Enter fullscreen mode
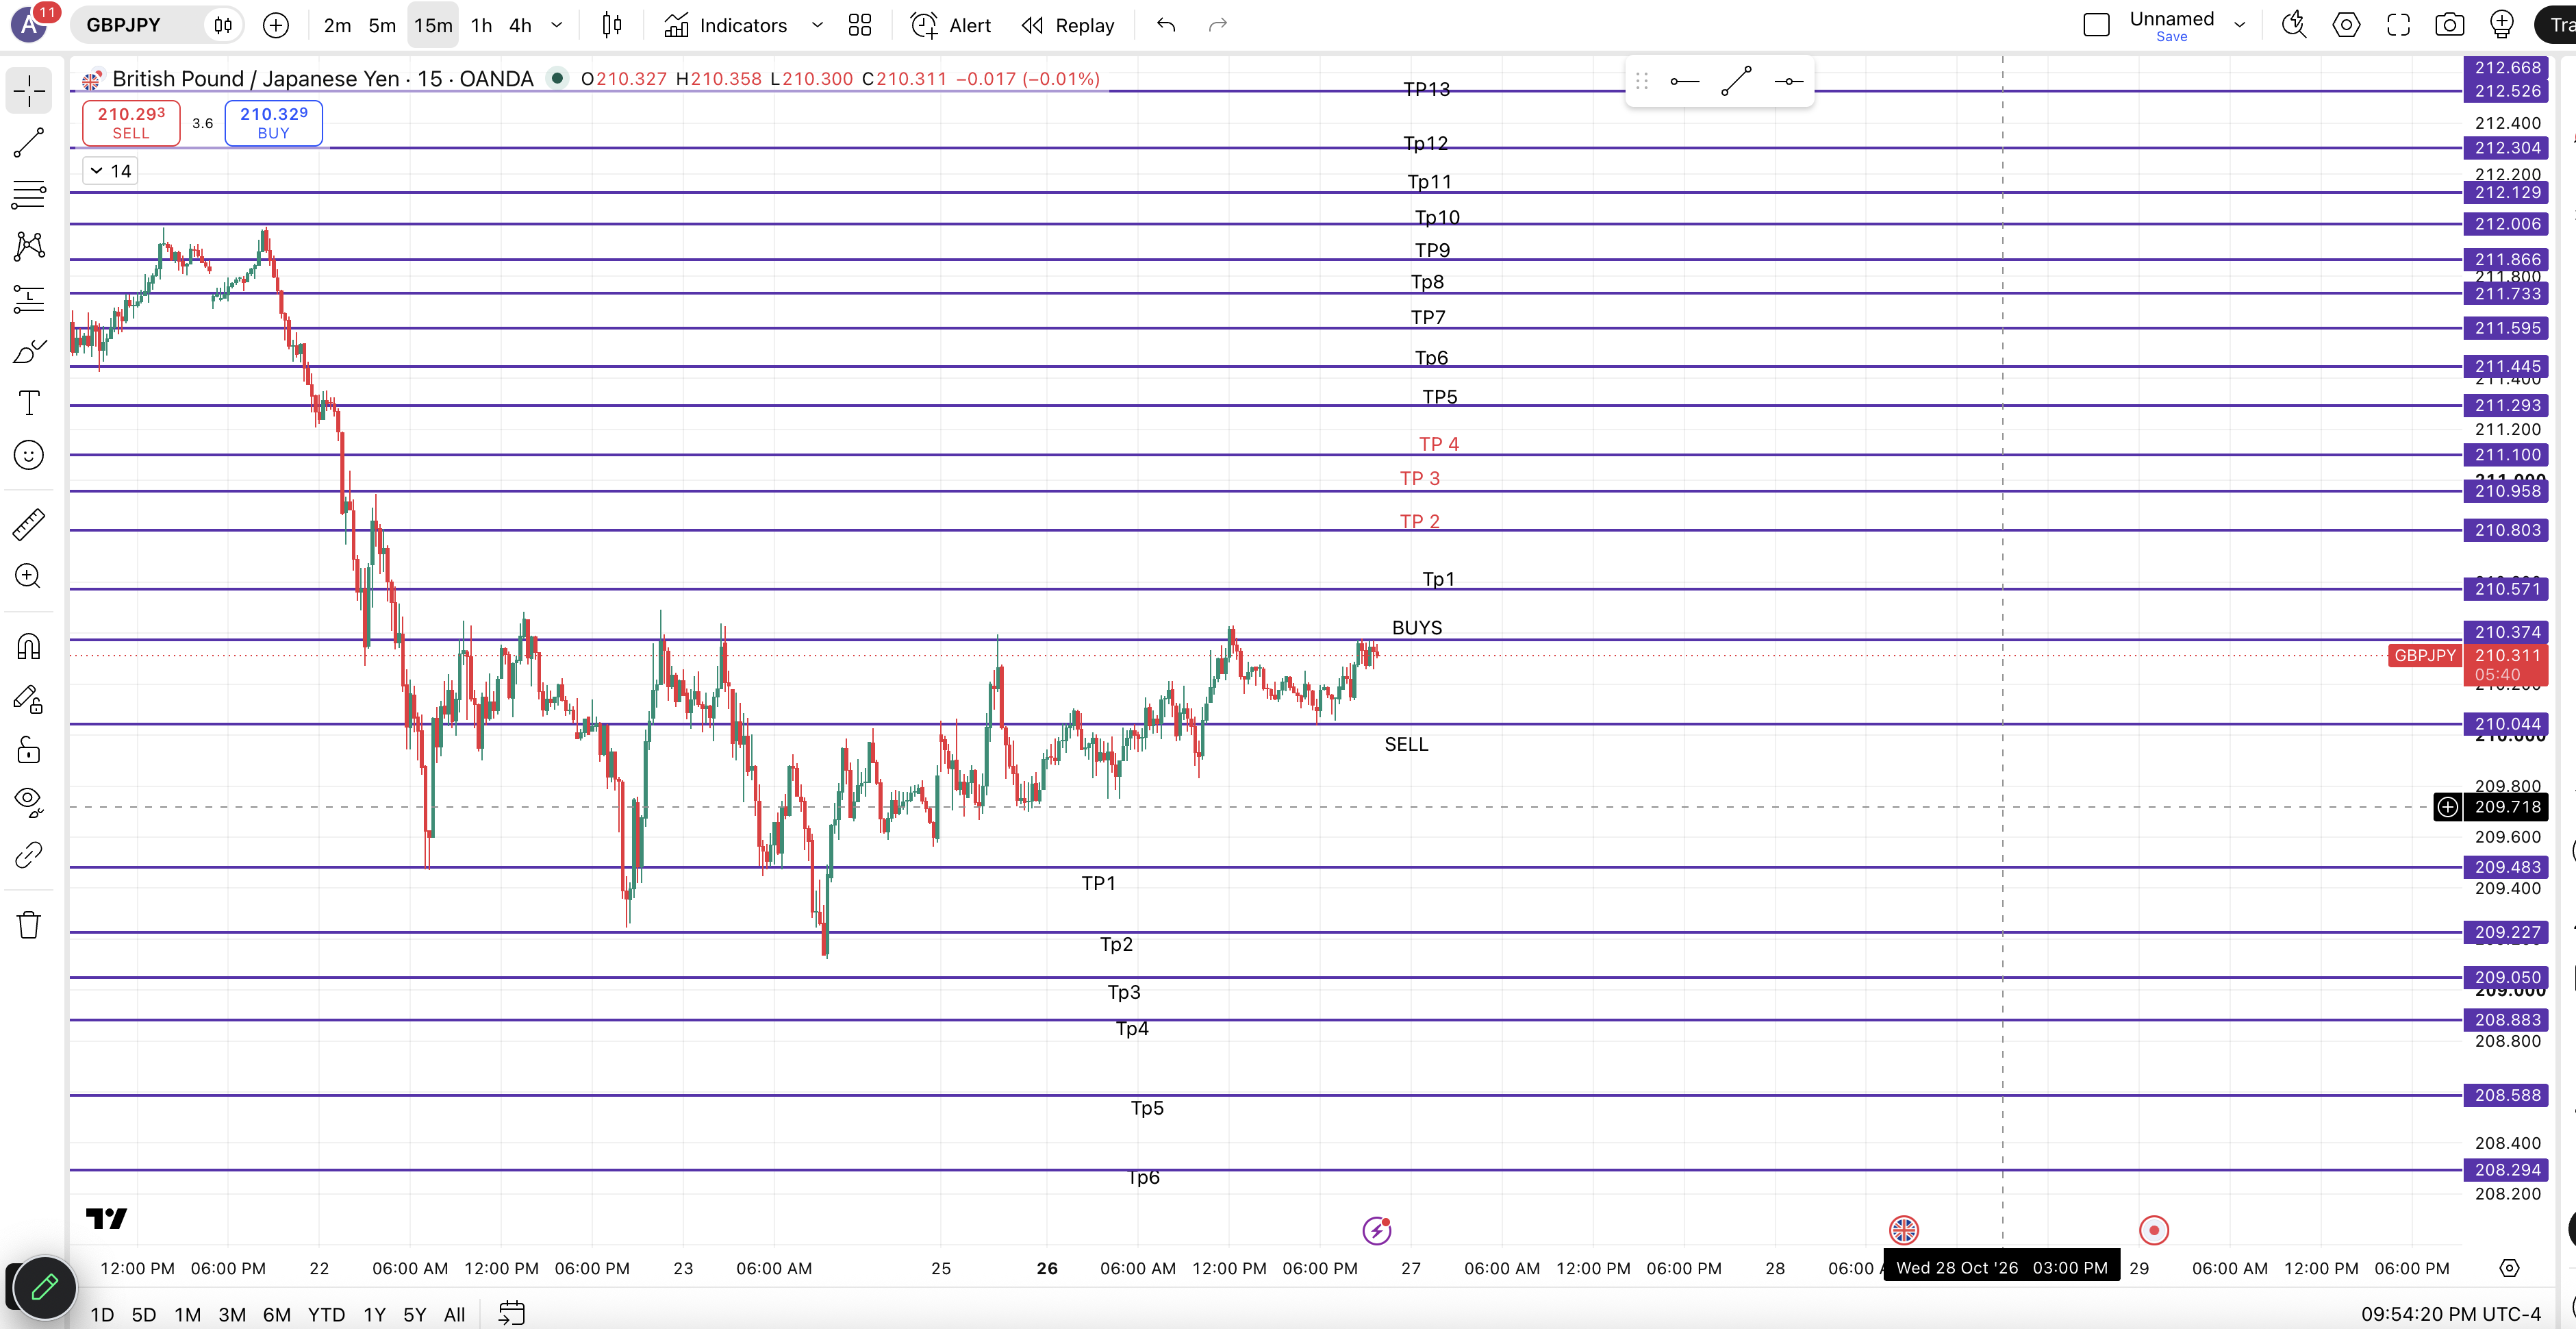This screenshot has height=1329, width=2576. (x=2398, y=25)
